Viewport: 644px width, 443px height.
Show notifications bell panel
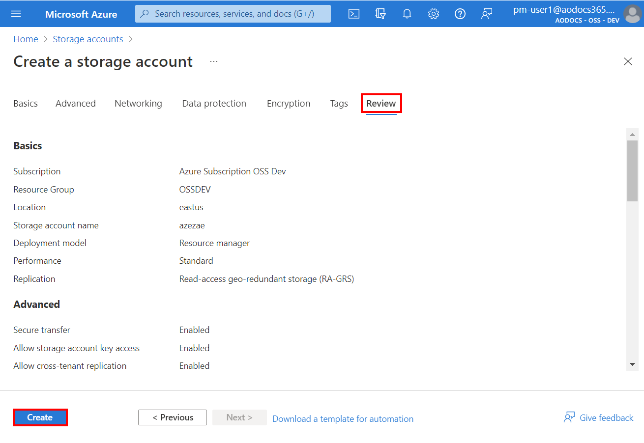407,14
